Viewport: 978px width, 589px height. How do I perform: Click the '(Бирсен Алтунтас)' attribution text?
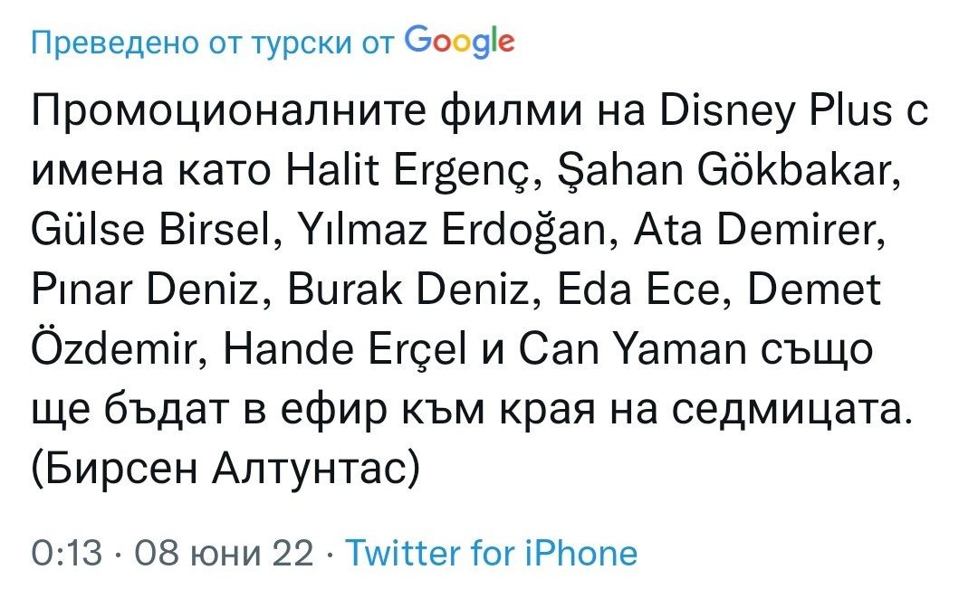coord(225,470)
